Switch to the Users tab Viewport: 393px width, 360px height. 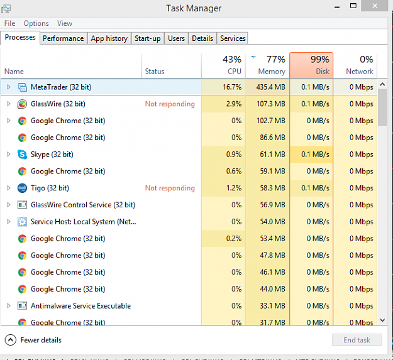pyautogui.click(x=176, y=38)
